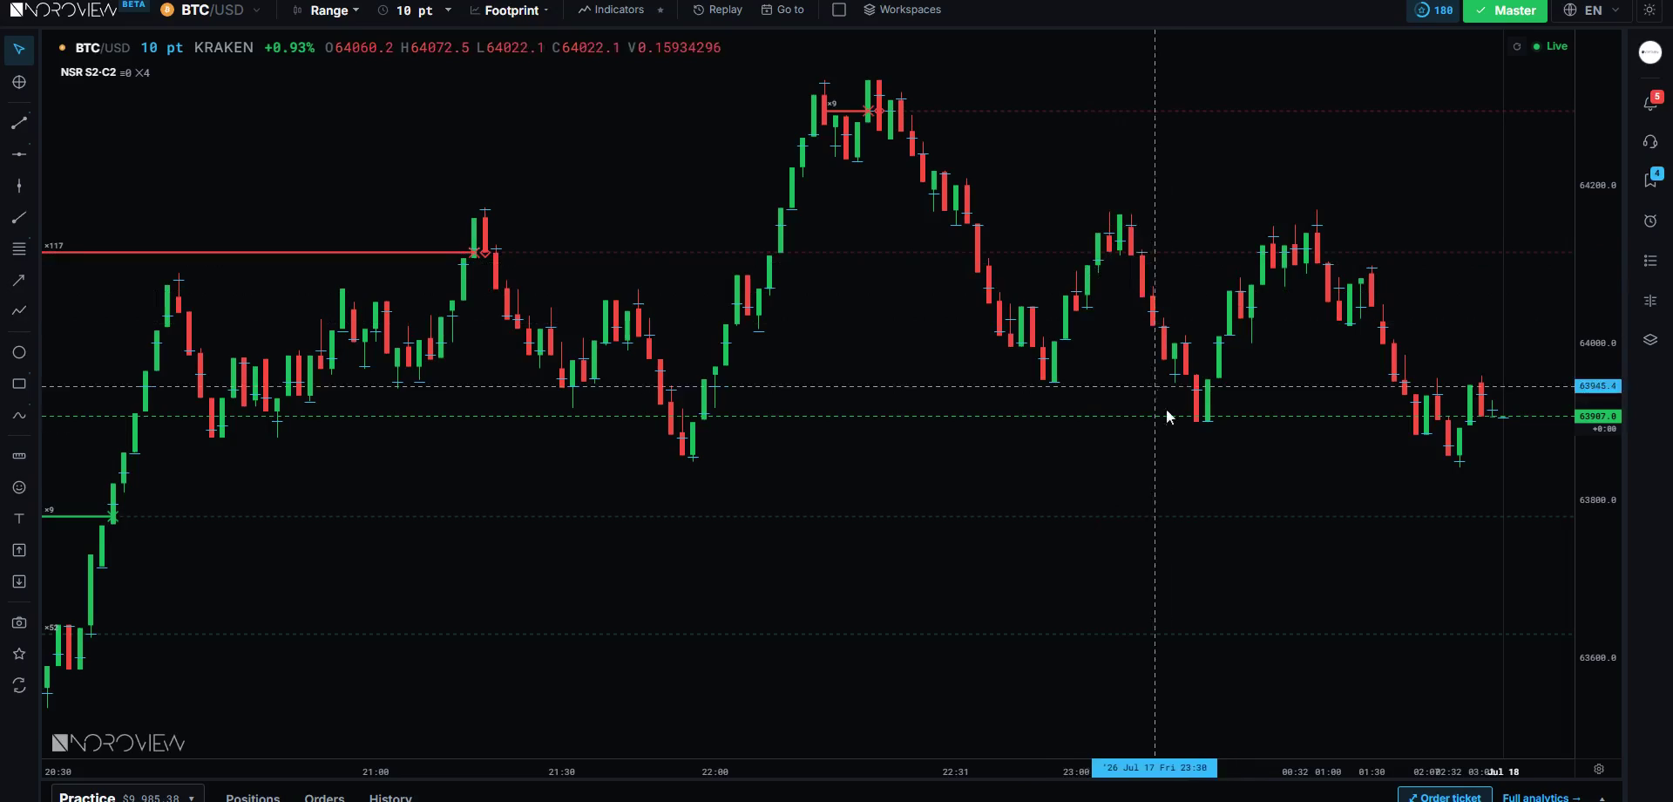Open the Footprint style dropdown
1673x802 pixels.
pyautogui.click(x=510, y=10)
